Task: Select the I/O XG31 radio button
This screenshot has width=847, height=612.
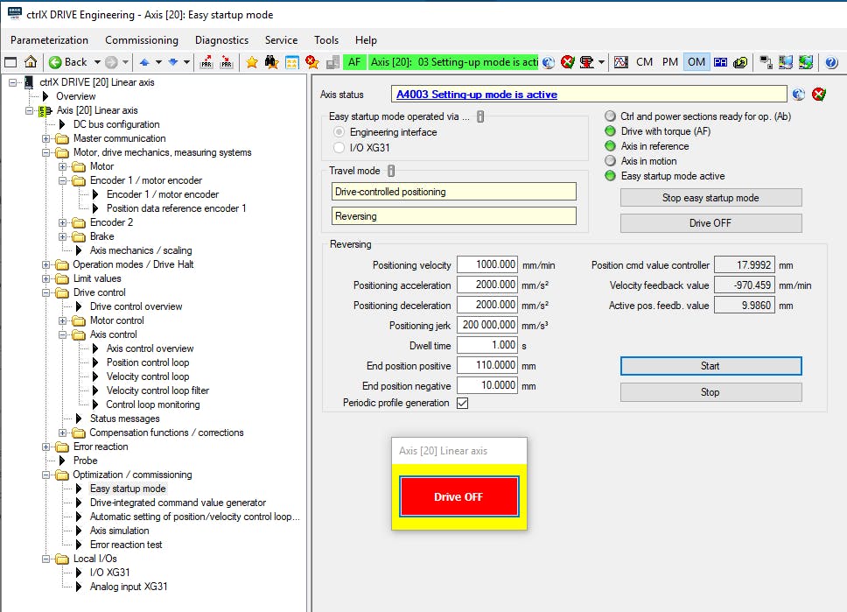Action: 339,148
